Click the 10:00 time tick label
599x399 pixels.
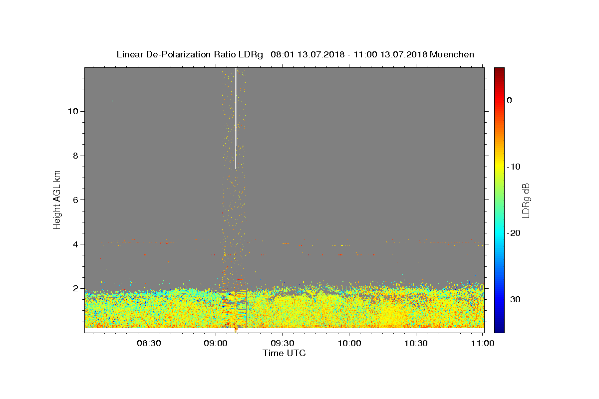[x=349, y=343]
